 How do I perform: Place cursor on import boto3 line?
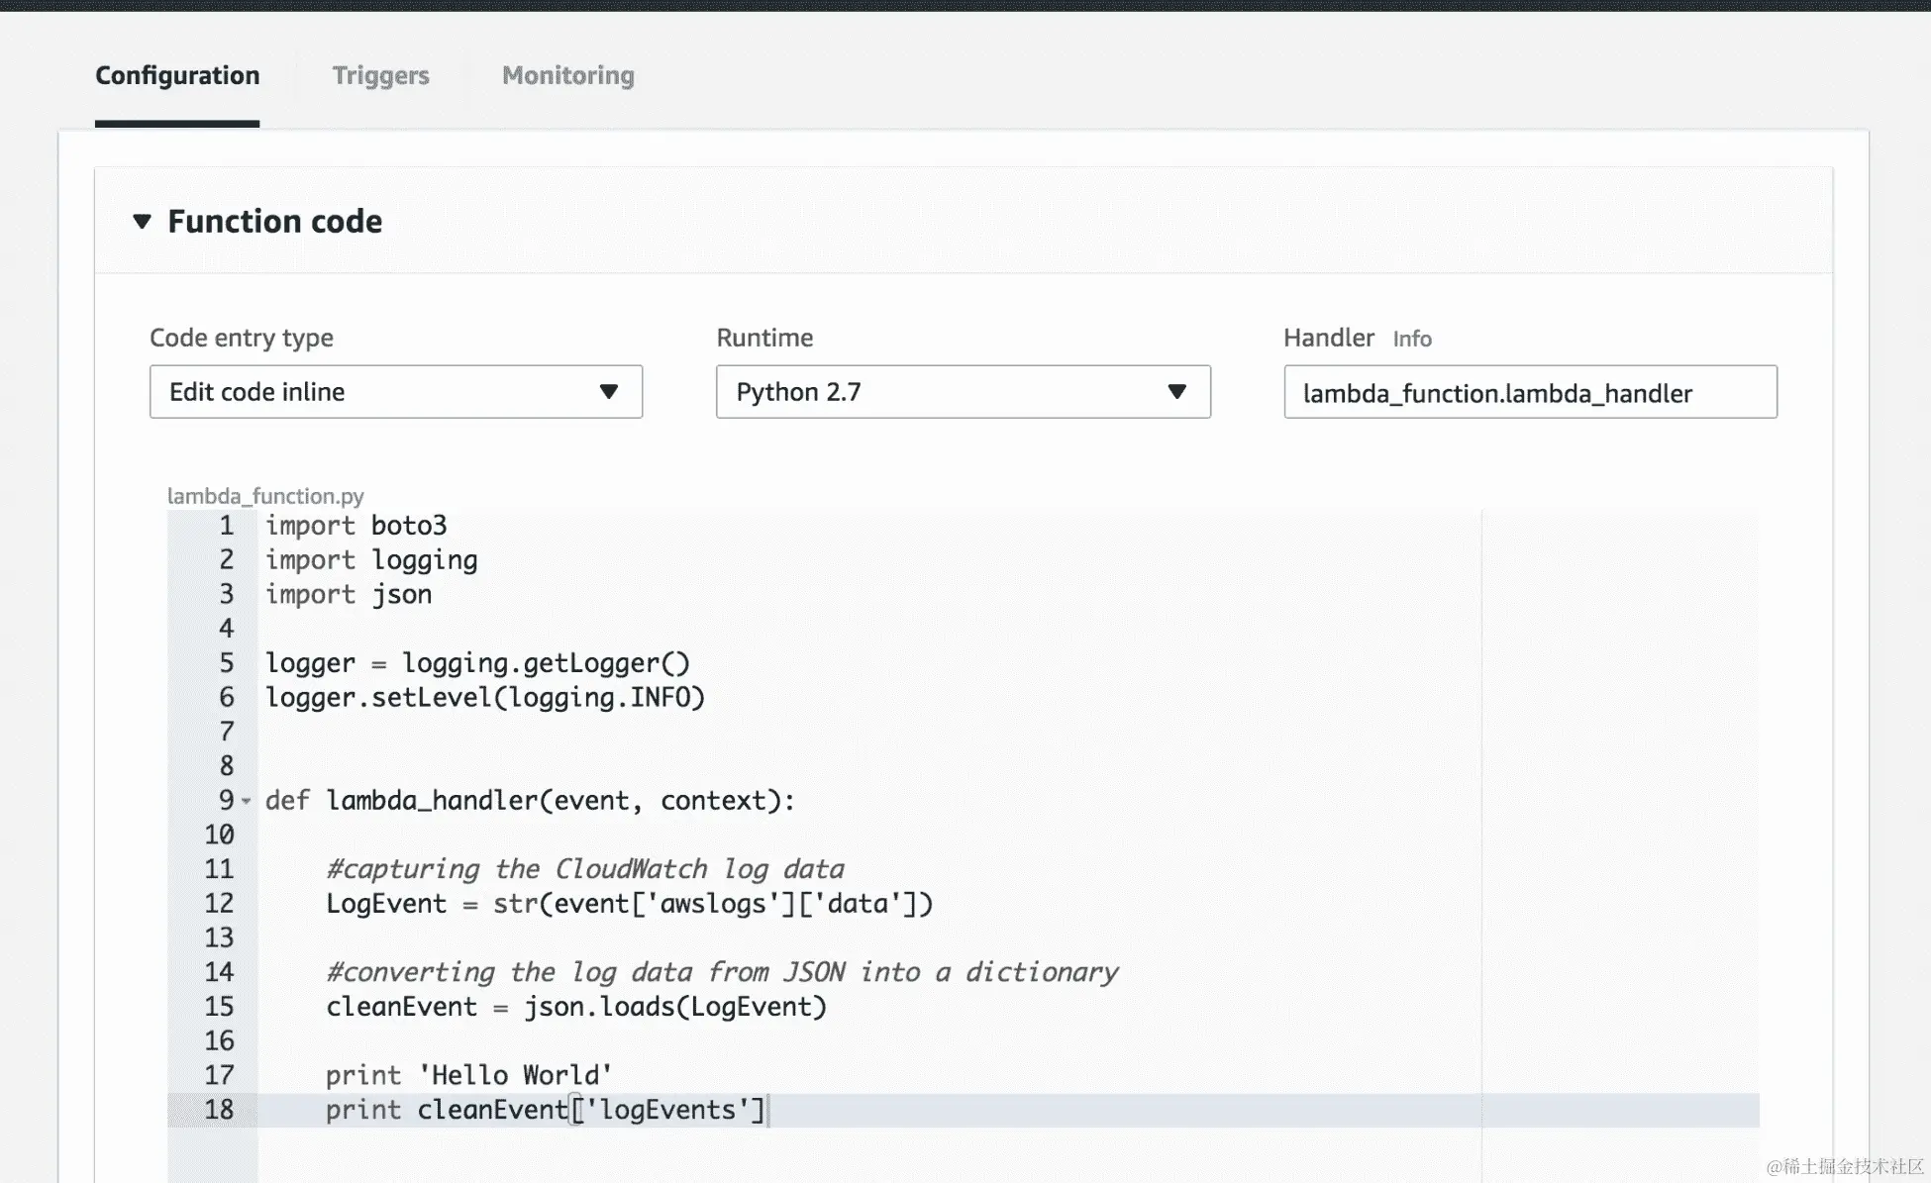pyautogui.click(x=356, y=526)
